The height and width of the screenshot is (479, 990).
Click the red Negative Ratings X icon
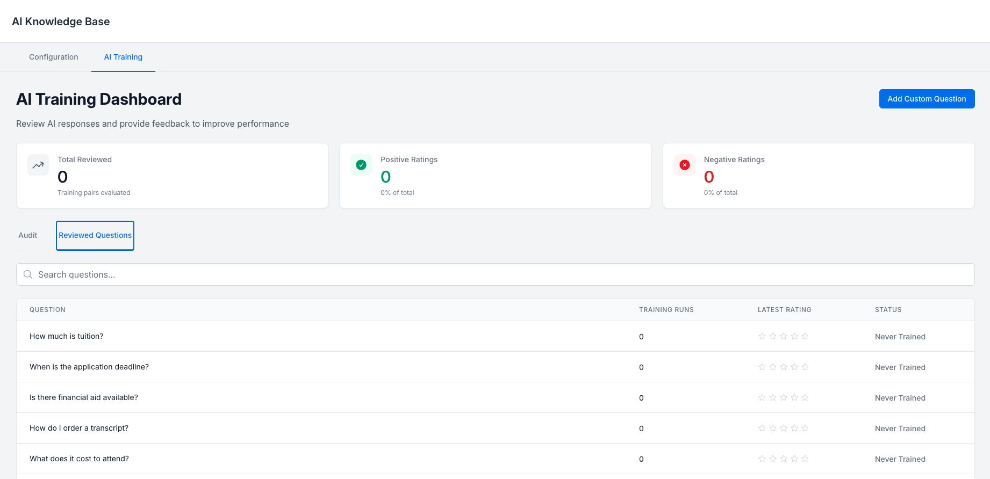(685, 165)
